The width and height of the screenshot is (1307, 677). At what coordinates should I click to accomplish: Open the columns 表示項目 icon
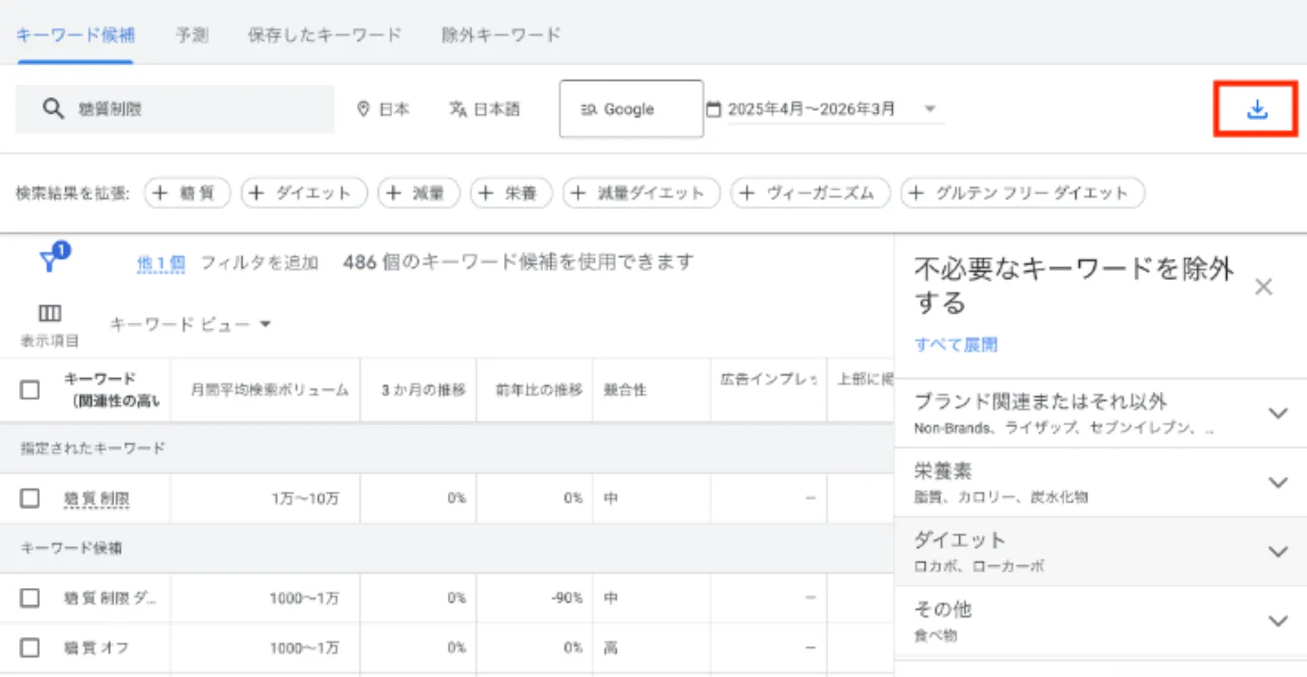50,313
